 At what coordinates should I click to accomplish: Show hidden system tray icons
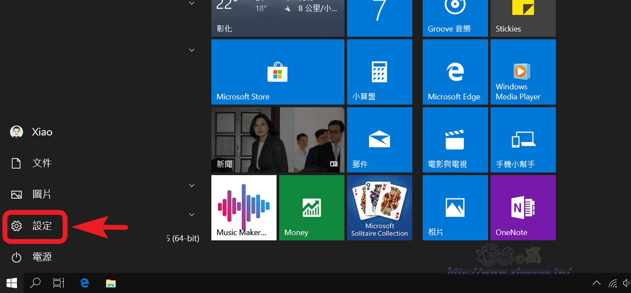(597, 283)
